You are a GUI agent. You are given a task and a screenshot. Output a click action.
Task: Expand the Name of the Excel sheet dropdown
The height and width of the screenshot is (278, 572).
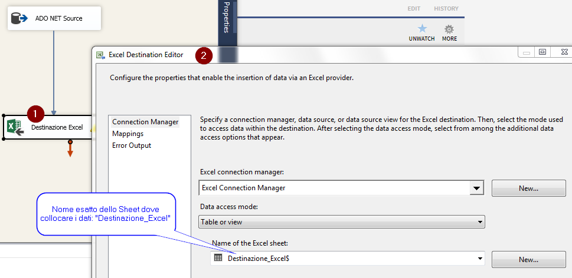[479, 259]
